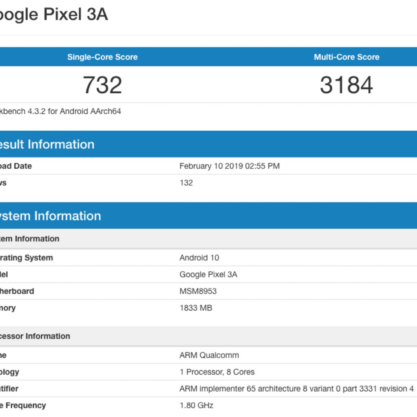Click the Processor Information subsection header

click(35, 336)
